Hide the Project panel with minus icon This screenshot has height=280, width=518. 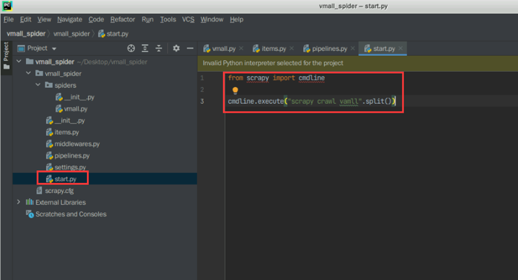[190, 48]
